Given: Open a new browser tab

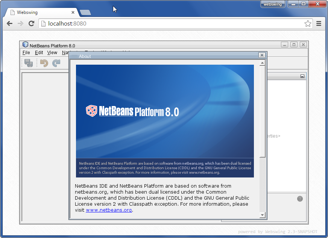Looking at the screenshot, I should coord(85,12).
